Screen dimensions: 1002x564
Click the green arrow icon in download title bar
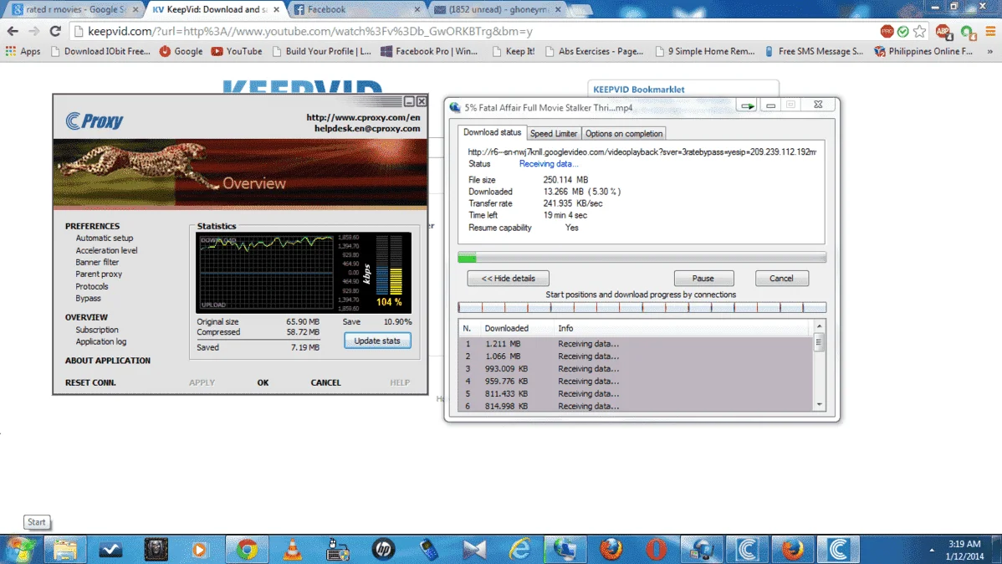click(747, 105)
